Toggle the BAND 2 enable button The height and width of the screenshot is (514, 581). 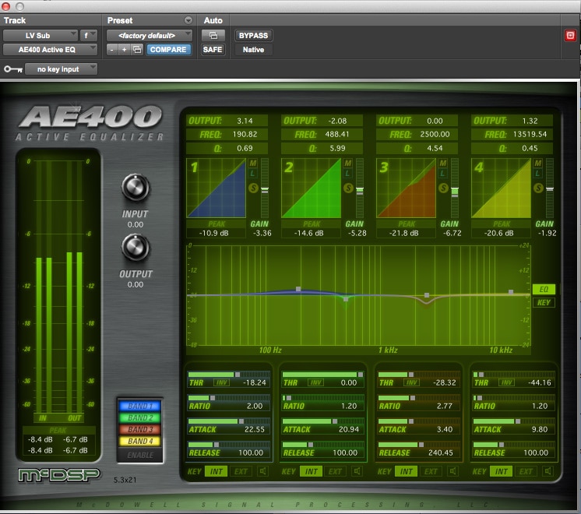(x=140, y=417)
